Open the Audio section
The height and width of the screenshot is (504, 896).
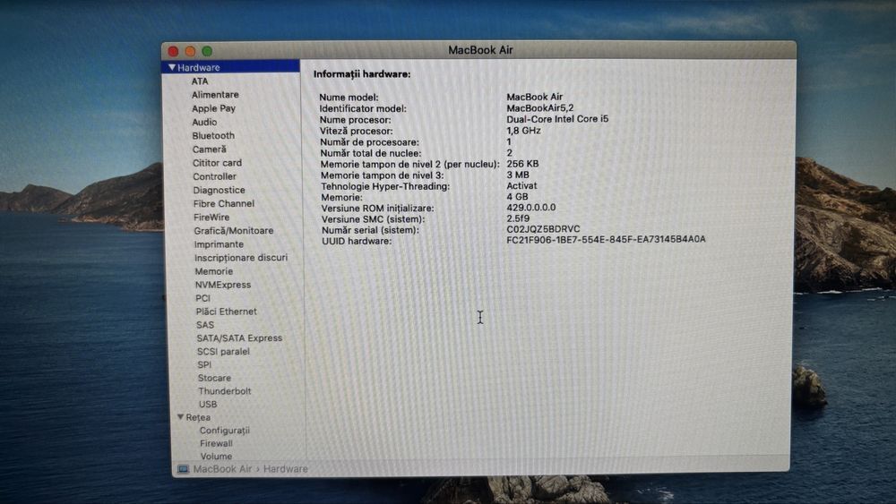[x=204, y=122]
